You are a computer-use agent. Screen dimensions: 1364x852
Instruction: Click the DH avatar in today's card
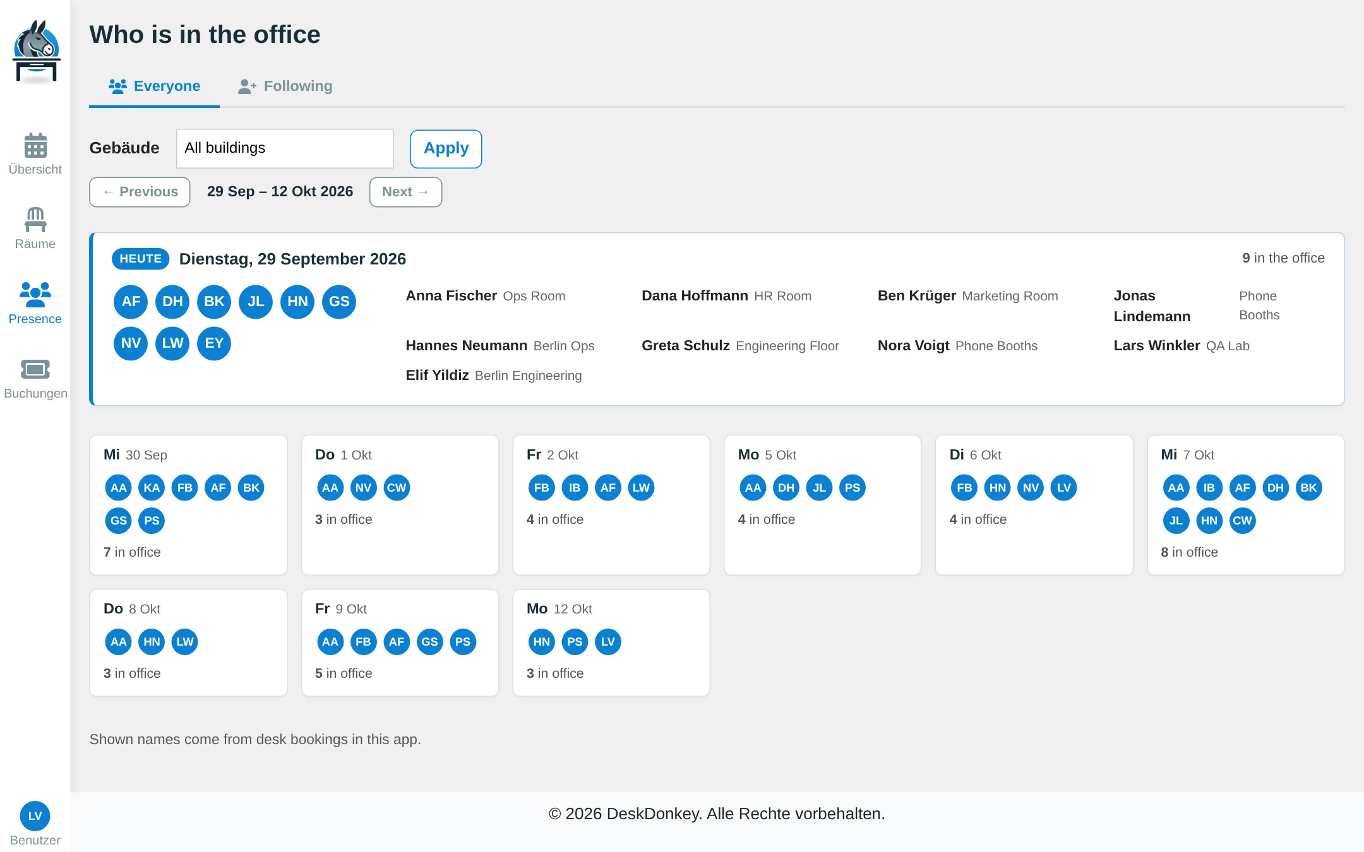pyautogui.click(x=172, y=302)
